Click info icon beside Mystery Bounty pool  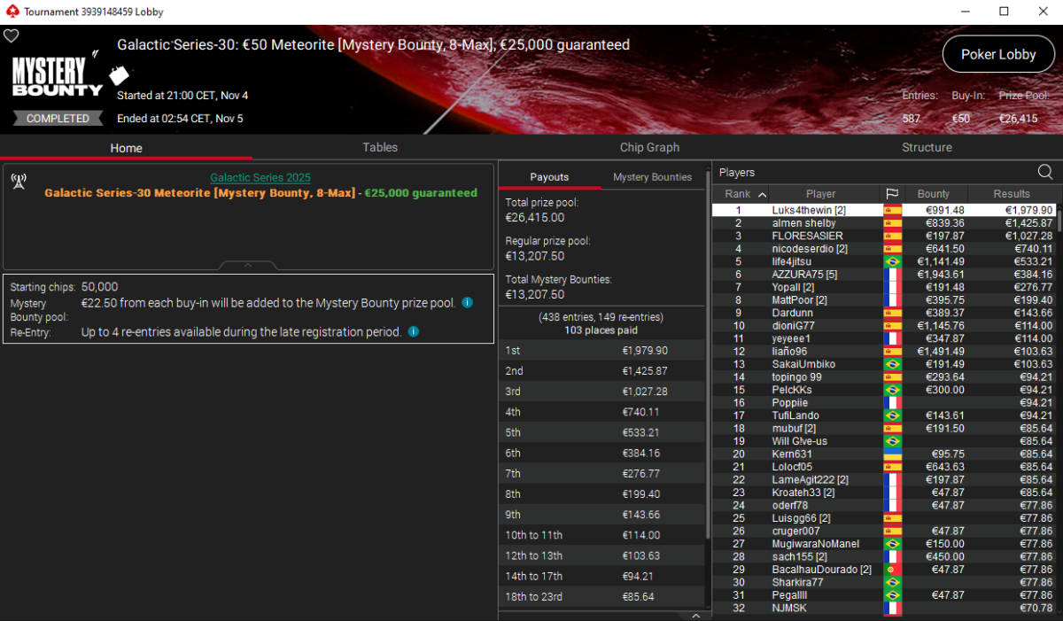(x=467, y=303)
